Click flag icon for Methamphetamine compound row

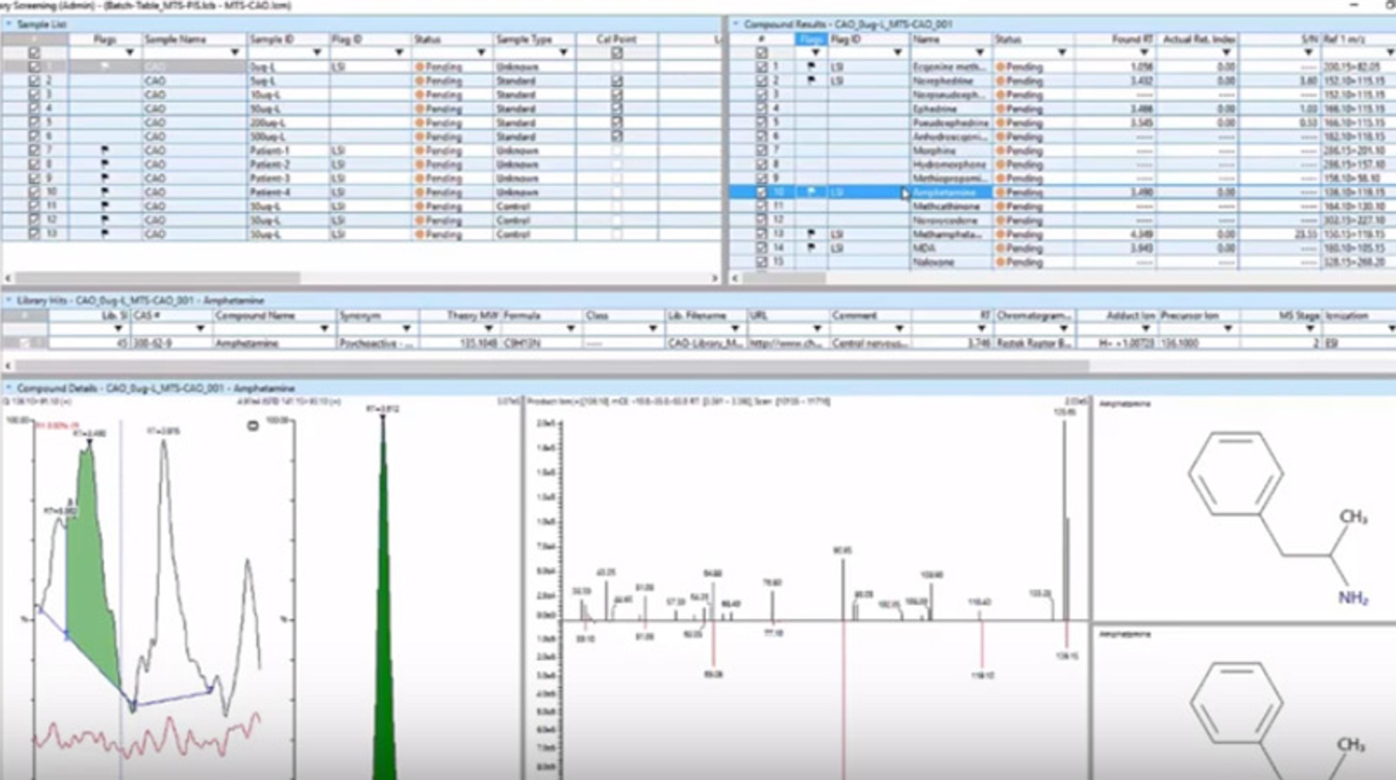(x=811, y=234)
